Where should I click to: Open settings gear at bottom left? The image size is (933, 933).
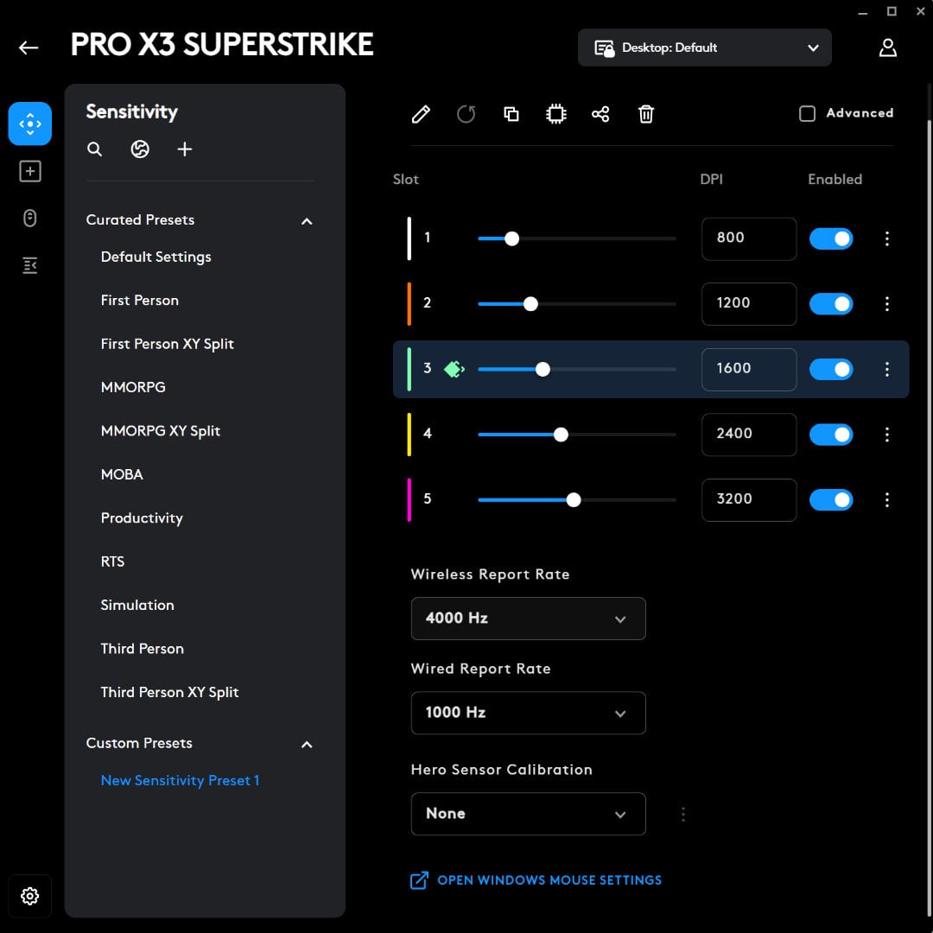[x=29, y=896]
